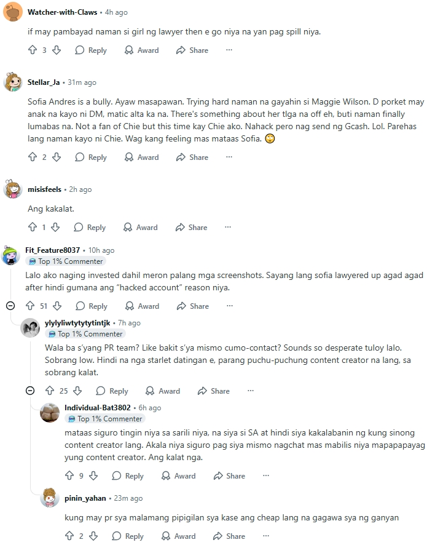Collapse ylylyliwtytytytintjk's reply thread
The width and height of the screenshot is (427, 545).
[x=30, y=391]
